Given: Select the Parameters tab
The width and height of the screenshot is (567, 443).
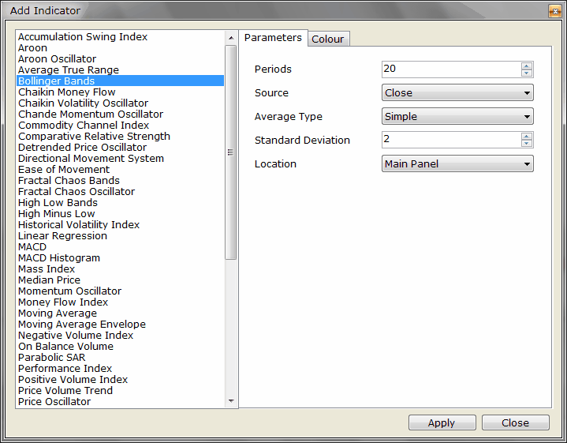Looking at the screenshot, I should [x=273, y=38].
